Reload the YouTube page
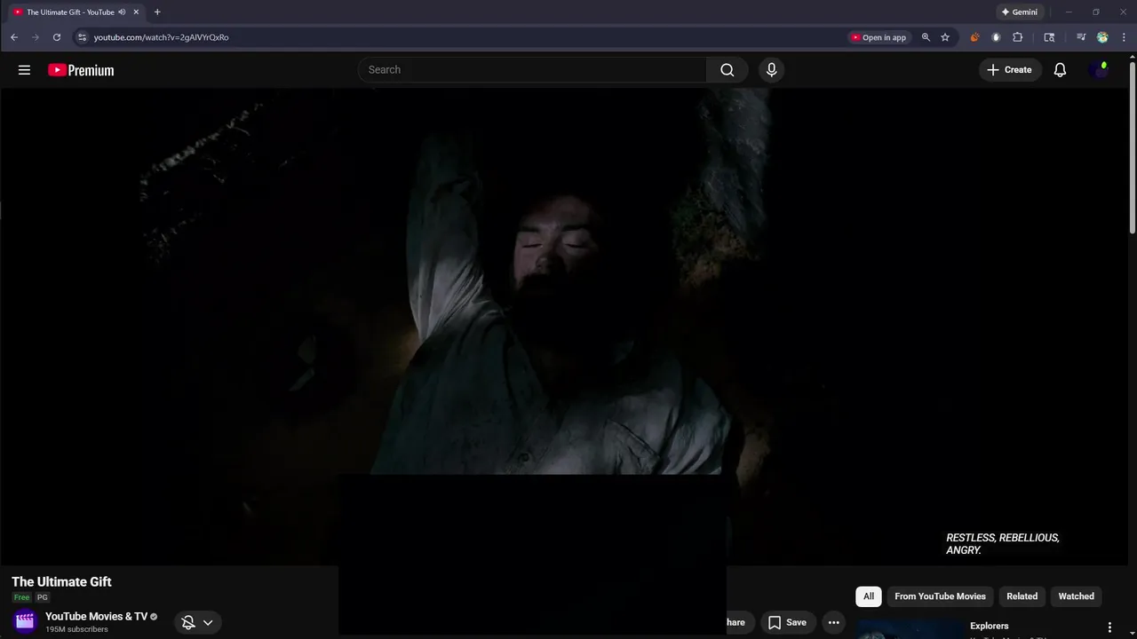 57,37
